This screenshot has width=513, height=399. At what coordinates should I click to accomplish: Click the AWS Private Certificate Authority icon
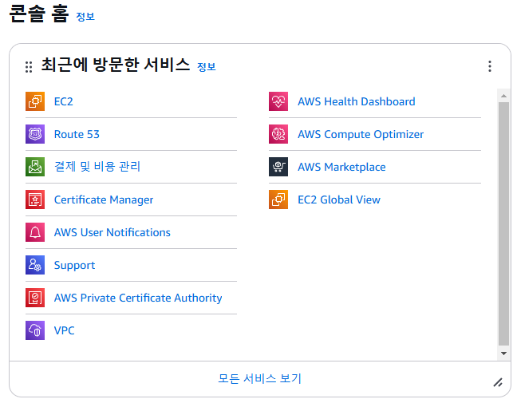pyautogui.click(x=35, y=298)
